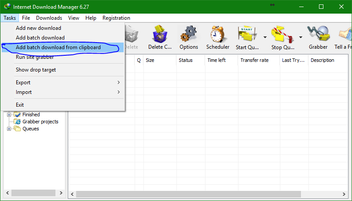
Task: Choose Add new download
Action: coord(62,28)
